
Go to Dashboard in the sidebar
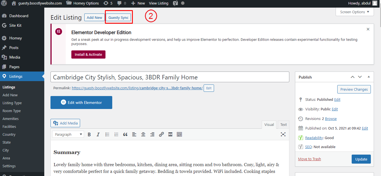click(19, 16)
